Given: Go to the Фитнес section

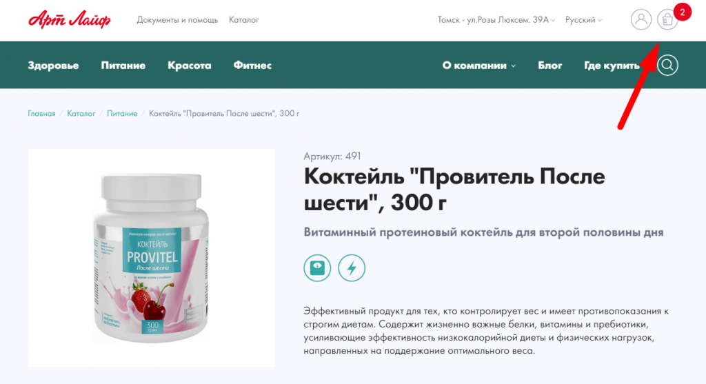Looking at the screenshot, I should click(x=252, y=65).
